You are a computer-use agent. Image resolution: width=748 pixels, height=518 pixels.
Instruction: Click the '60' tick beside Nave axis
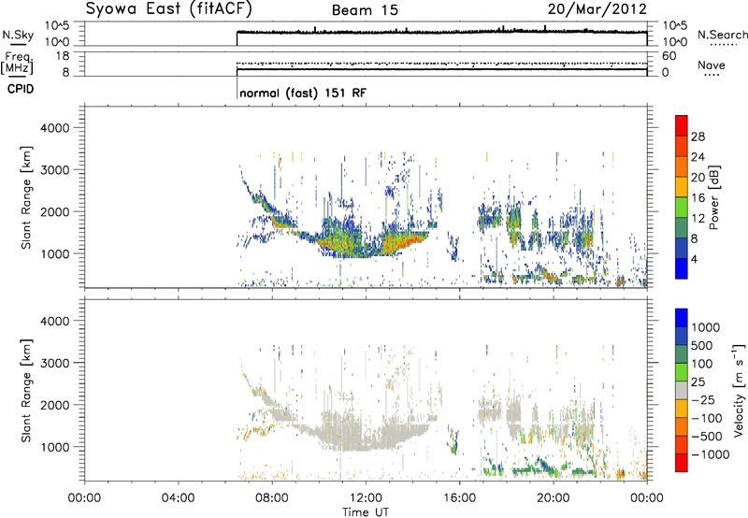pyautogui.click(x=669, y=56)
